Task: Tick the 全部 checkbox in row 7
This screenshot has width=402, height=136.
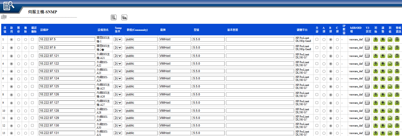Action: [317, 86]
